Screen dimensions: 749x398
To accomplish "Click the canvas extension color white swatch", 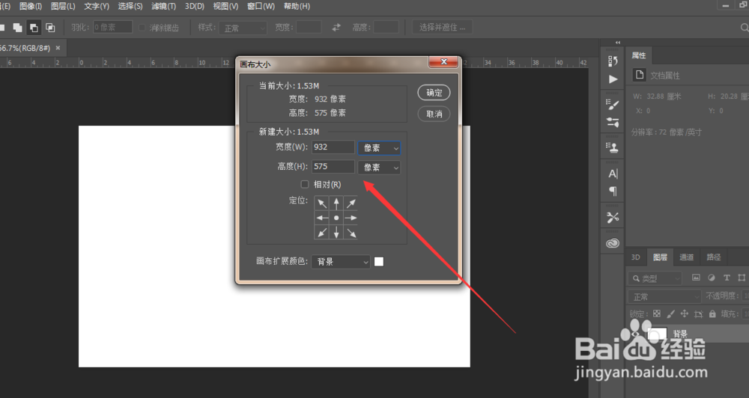I will 379,262.
